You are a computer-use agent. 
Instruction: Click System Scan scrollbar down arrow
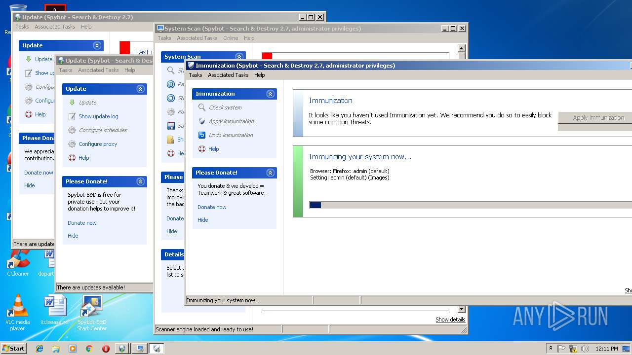click(x=462, y=310)
